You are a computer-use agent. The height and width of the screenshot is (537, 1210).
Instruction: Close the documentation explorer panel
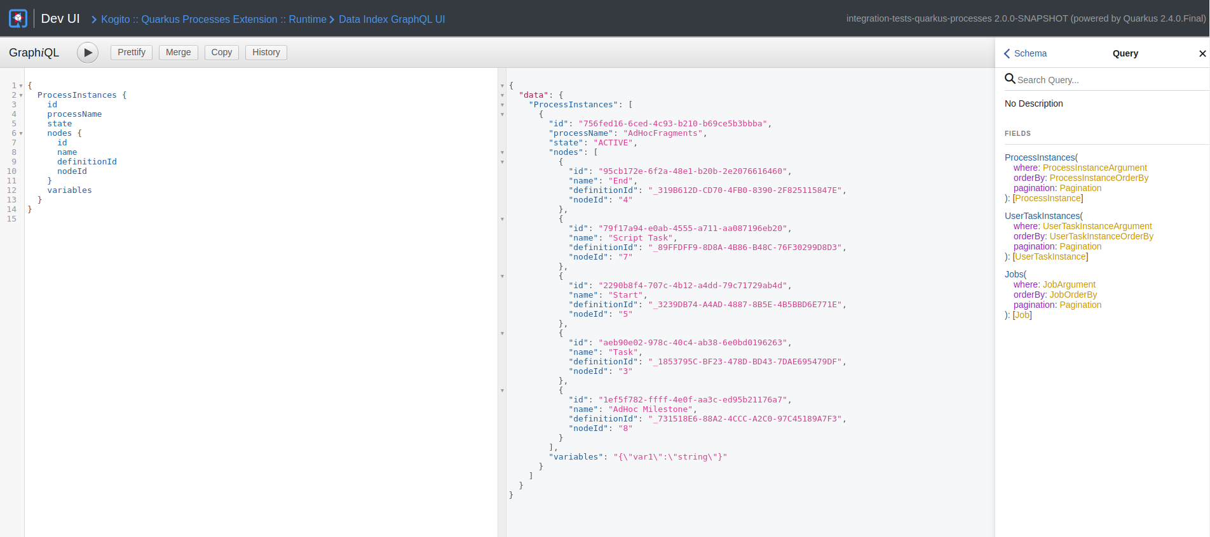pyautogui.click(x=1202, y=54)
